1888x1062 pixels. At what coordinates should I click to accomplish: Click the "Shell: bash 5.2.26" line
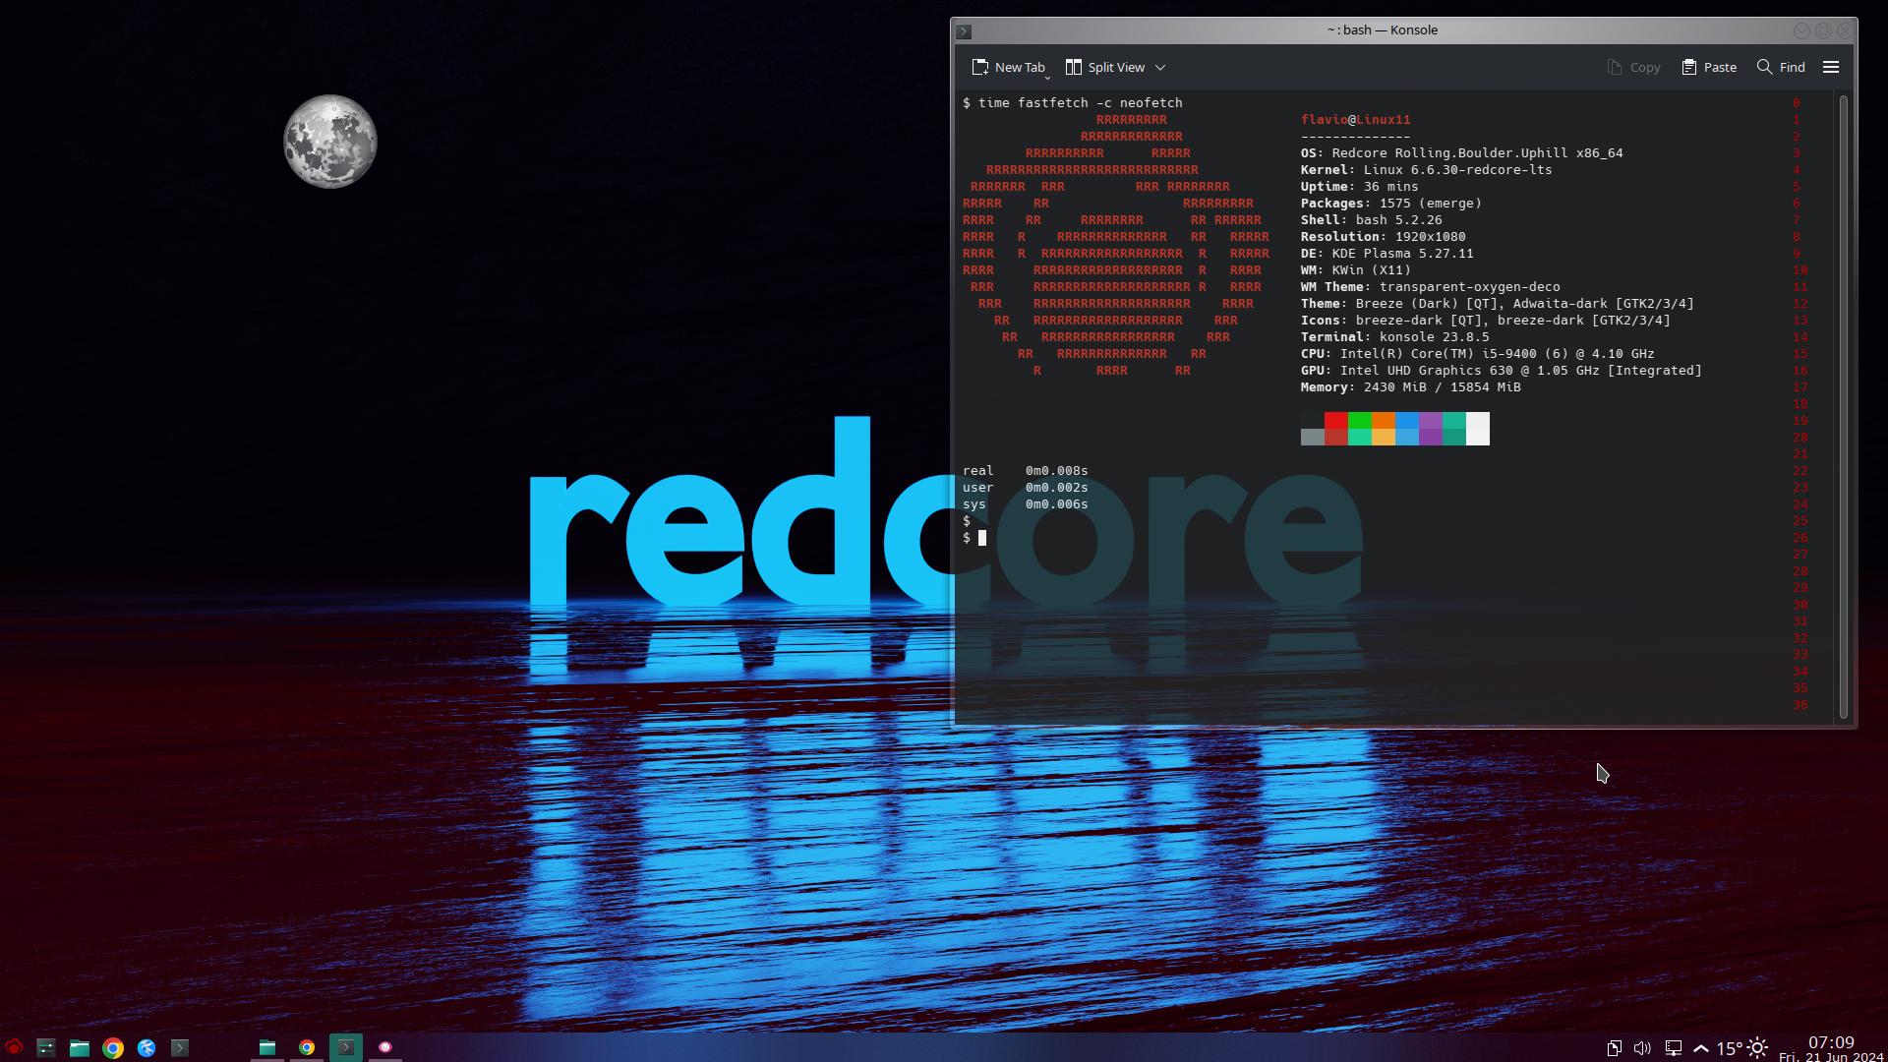[x=1372, y=219]
